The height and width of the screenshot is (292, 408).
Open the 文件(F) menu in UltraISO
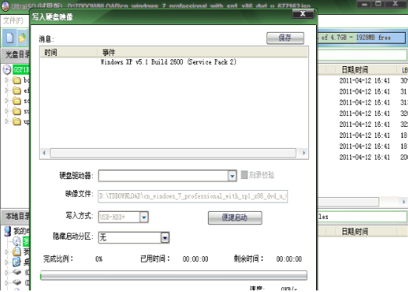[13, 20]
